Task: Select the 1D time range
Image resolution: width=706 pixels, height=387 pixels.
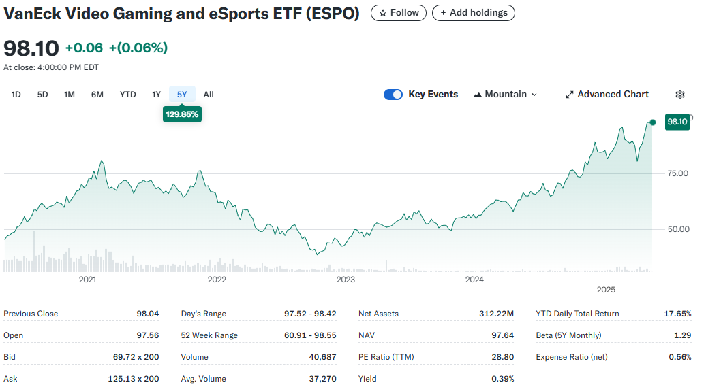Action: (x=16, y=95)
